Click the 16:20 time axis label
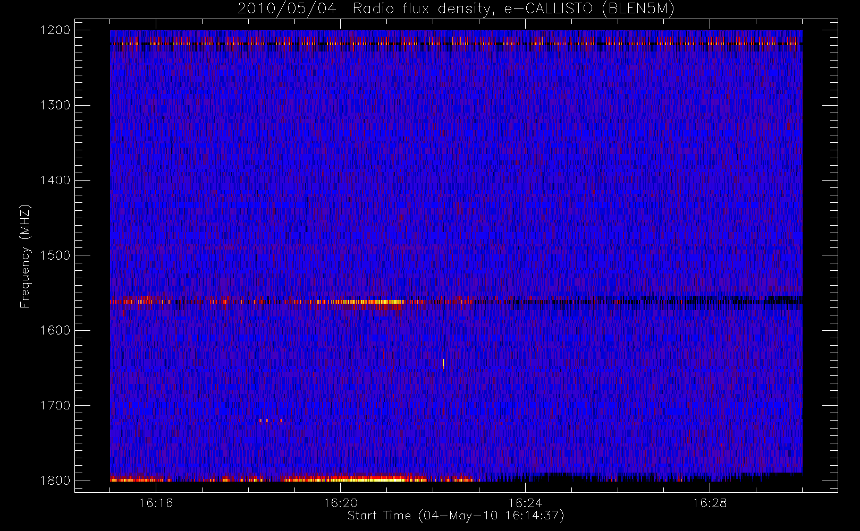 tap(341, 503)
